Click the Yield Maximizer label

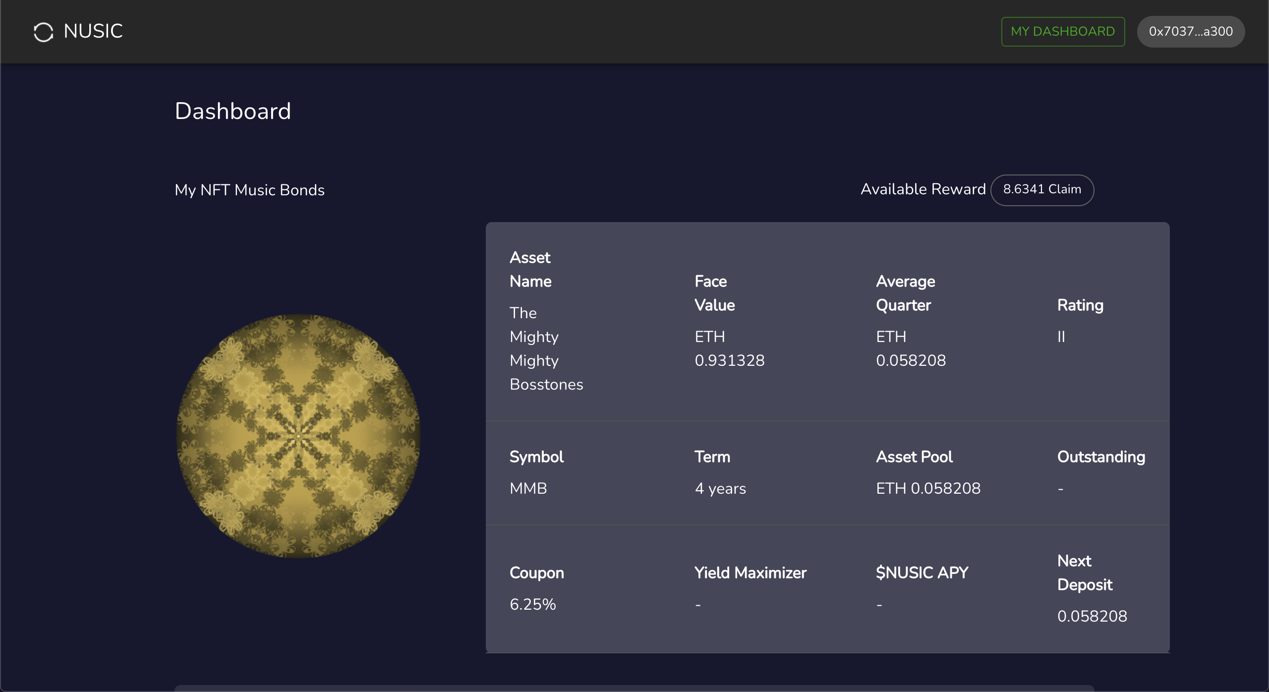click(x=750, y=573)
